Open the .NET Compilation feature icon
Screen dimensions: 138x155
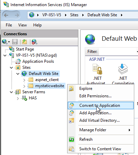click(x=123, y=69)
